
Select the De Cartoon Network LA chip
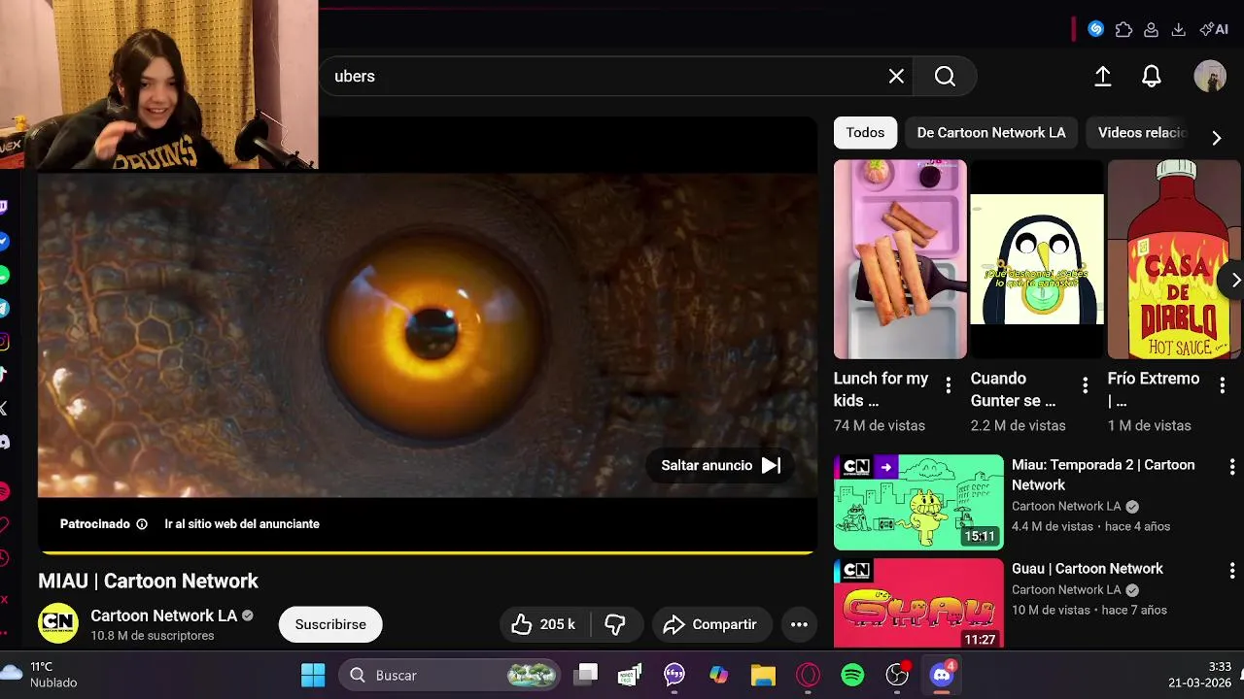pos(991,133)
